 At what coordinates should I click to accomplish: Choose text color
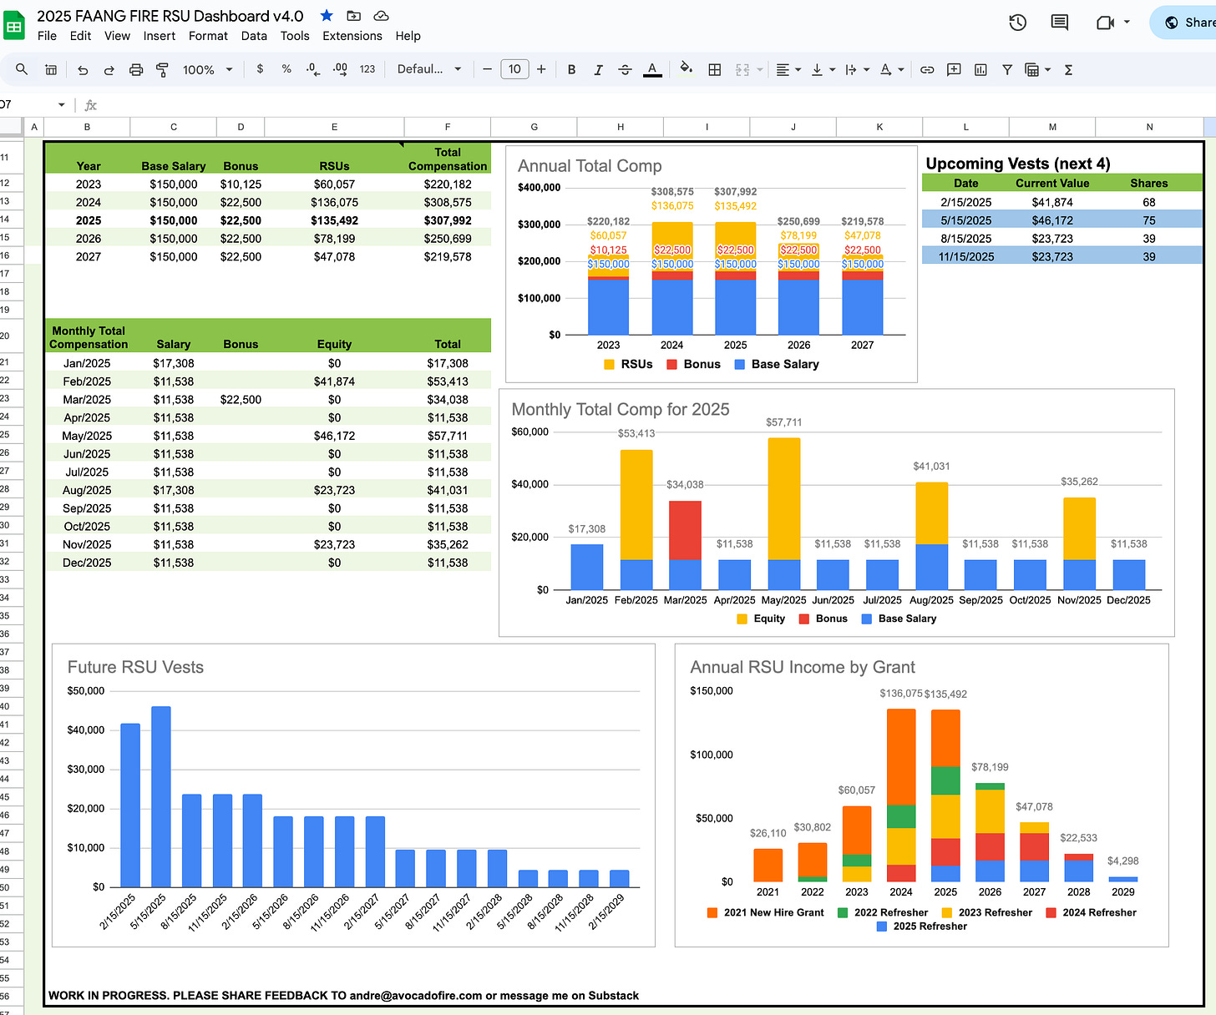coord(652,70)
